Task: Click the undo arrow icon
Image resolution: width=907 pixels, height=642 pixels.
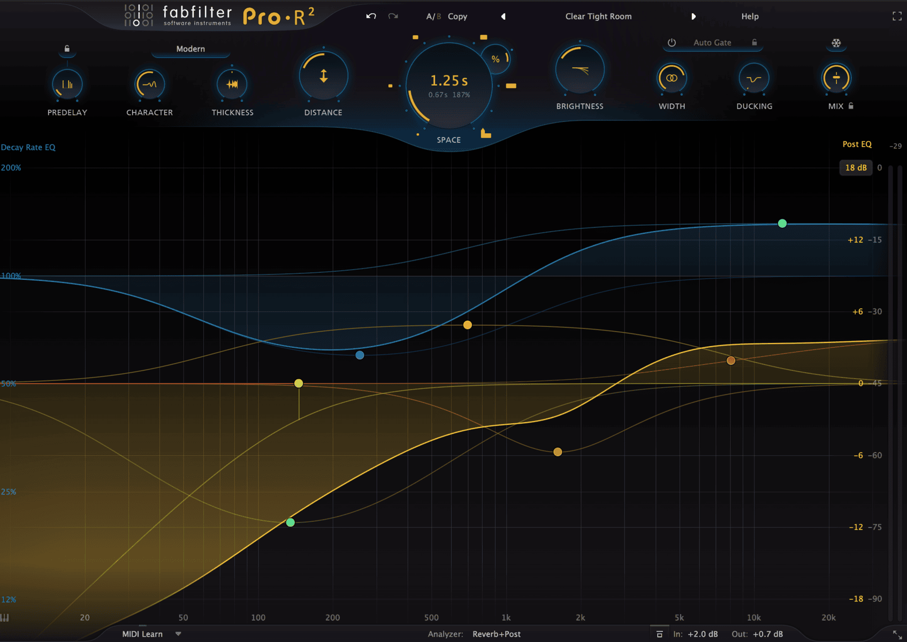Action: [371, 16]
